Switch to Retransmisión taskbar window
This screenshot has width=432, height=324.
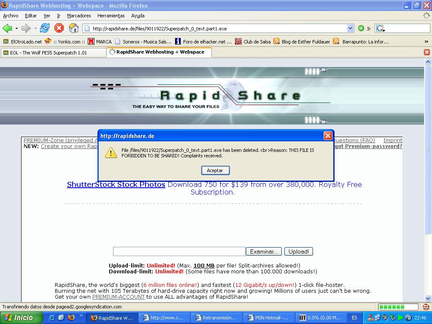(216, 318)
